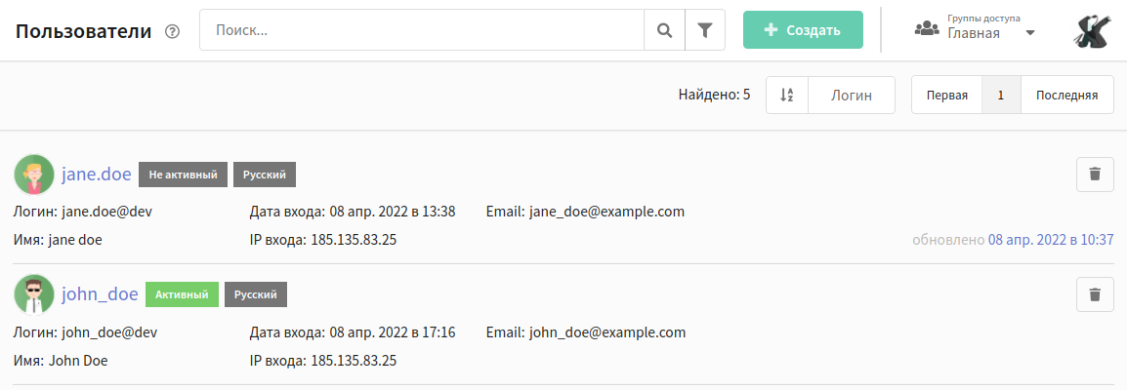Image resolution: width=1127 pixels, height=390 pixels.
Task: Click the help question mark icon
Action: click(x=172, y=31)
